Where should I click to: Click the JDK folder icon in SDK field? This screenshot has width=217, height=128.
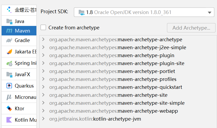tap(81, 12)
